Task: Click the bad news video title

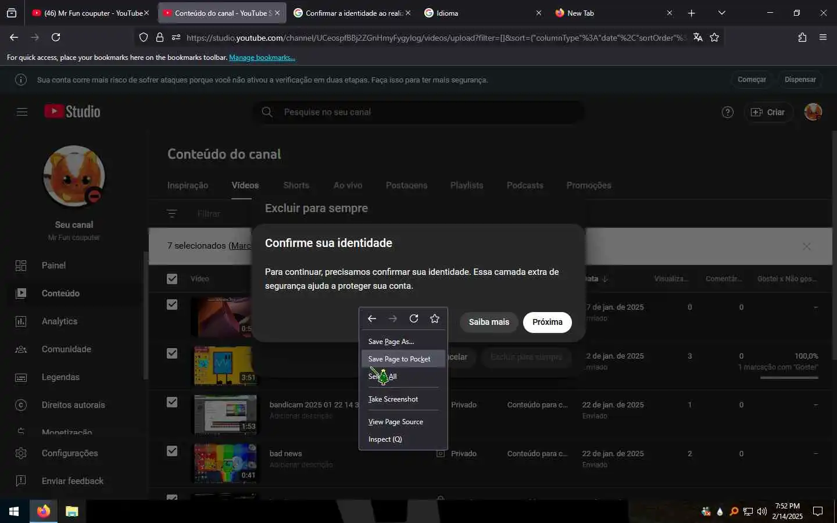Action: click(285, 453)
